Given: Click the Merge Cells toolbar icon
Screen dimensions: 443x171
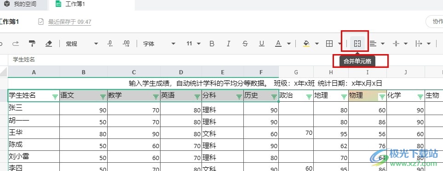Looking at the screenshot, I should coord(357,44).
